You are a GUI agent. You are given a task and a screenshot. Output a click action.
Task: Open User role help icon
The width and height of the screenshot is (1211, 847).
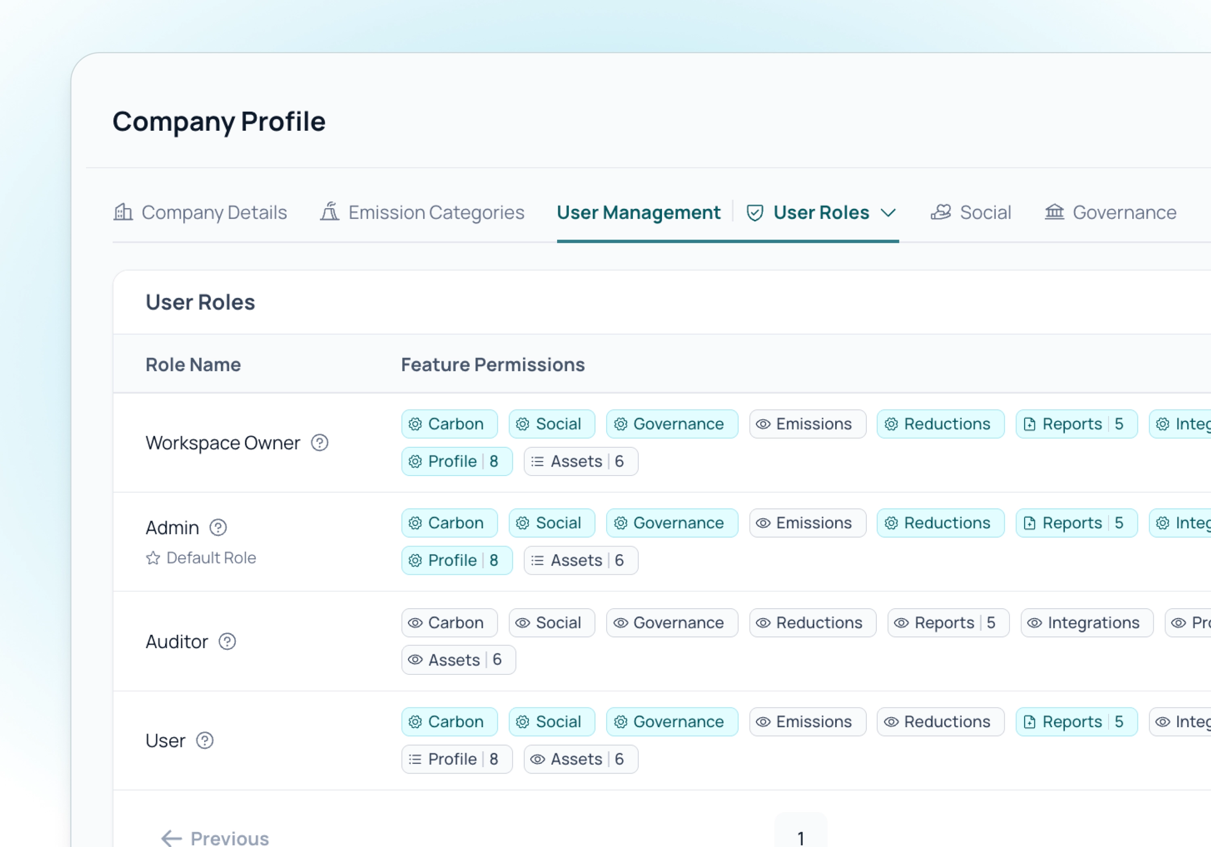tap(205, 741)
